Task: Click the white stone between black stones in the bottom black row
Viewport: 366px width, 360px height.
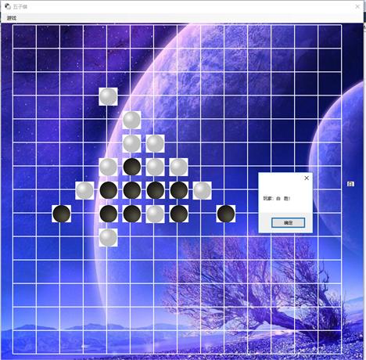Action: pyautogui.click(x=155, y=214)
